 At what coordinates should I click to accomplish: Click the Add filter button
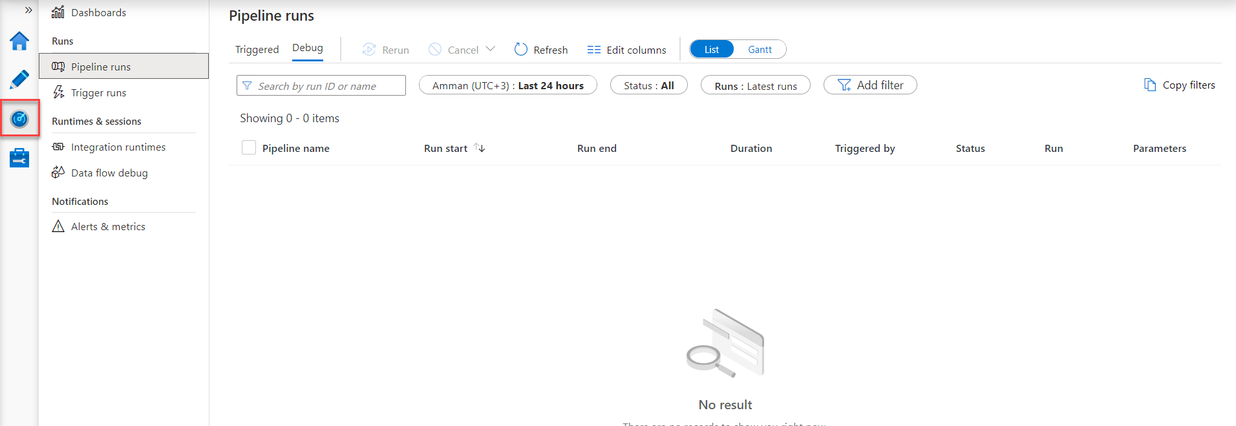click(869, 85)
